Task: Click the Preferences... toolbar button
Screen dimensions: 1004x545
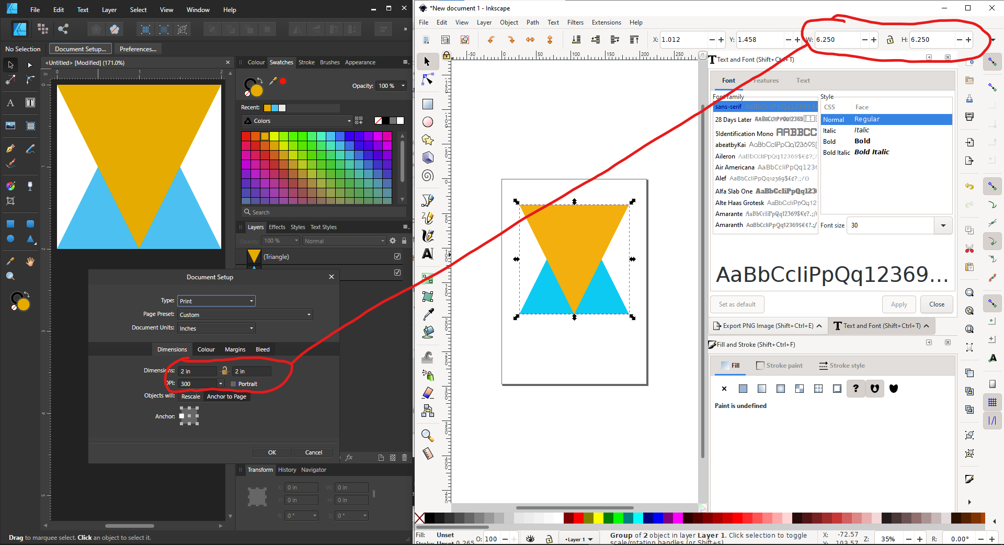Action: 138,49
